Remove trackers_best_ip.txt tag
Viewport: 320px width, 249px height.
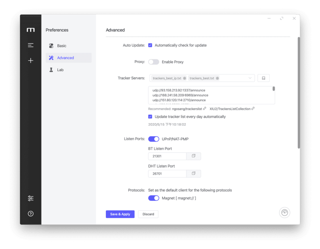pos(184,78)
